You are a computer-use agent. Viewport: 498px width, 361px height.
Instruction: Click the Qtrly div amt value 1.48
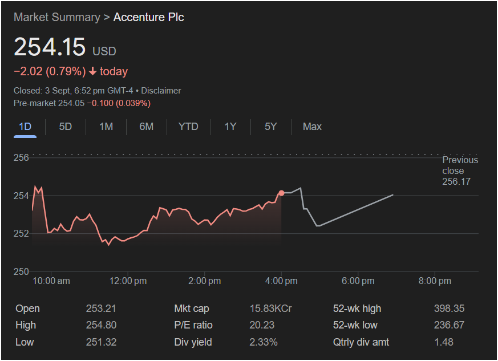[x=444, y=342]
